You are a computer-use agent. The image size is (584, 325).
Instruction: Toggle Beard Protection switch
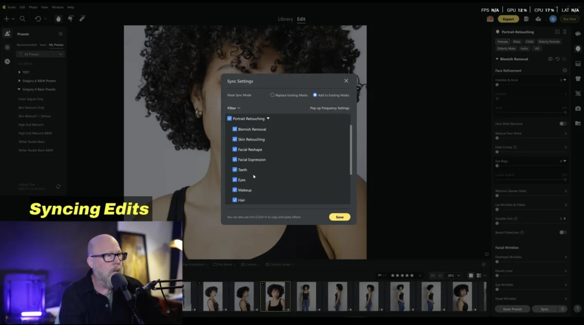coord(563,233)
